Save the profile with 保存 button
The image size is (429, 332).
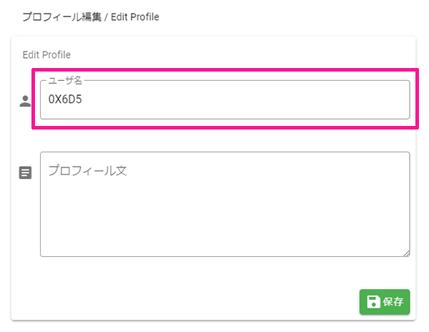pyautogui.click(x=385, y=302)
